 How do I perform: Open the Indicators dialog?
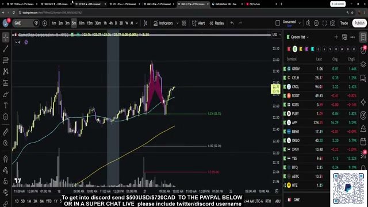[x=163, y=23]
